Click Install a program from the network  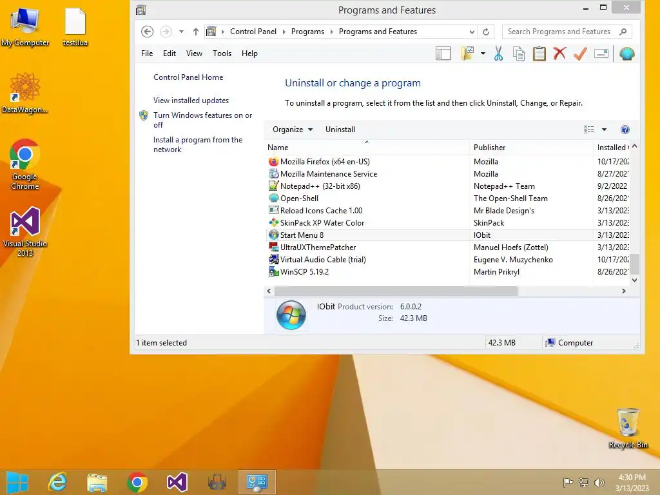coord(198,144)
